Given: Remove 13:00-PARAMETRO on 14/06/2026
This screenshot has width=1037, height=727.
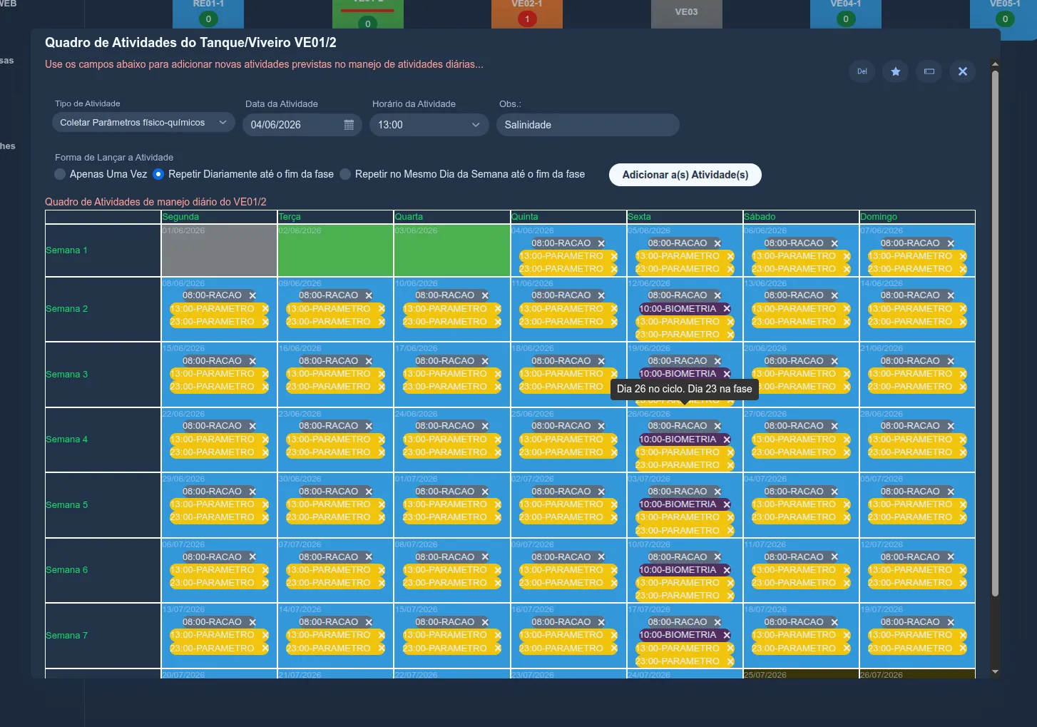Looking at the screenshot, I should click(963, 309).
